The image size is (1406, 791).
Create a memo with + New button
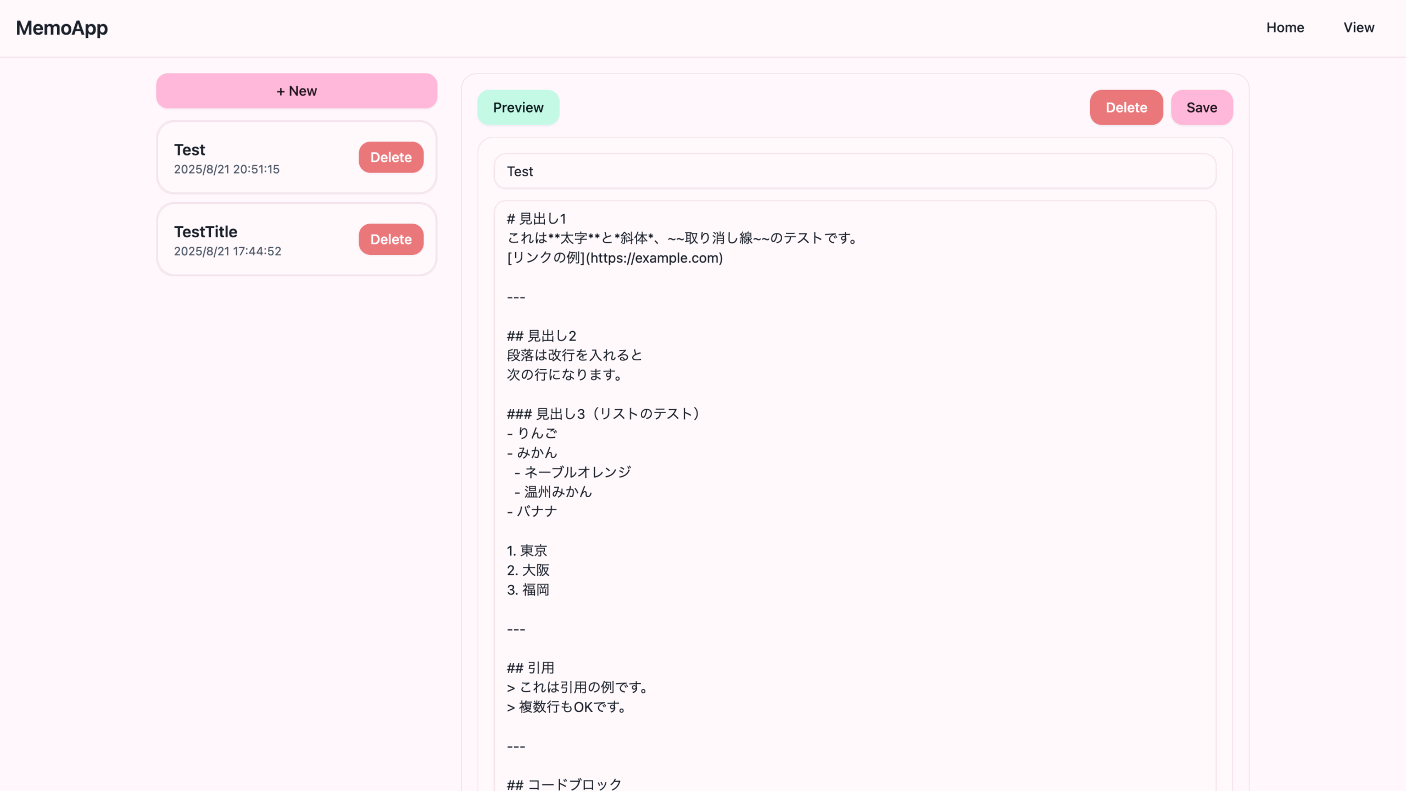[x=297, y=91]
